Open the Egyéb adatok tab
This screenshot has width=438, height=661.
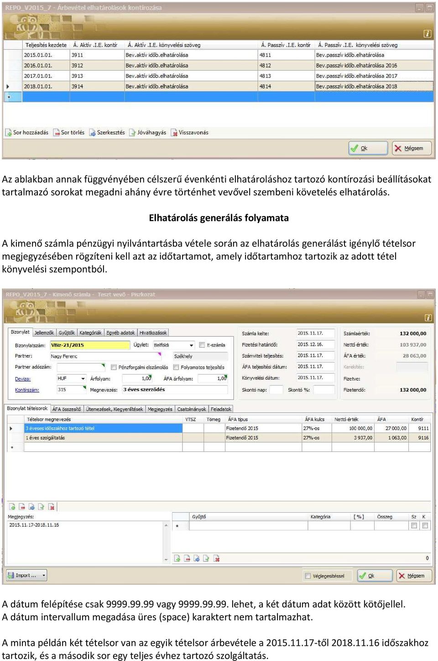click(120, 333)
